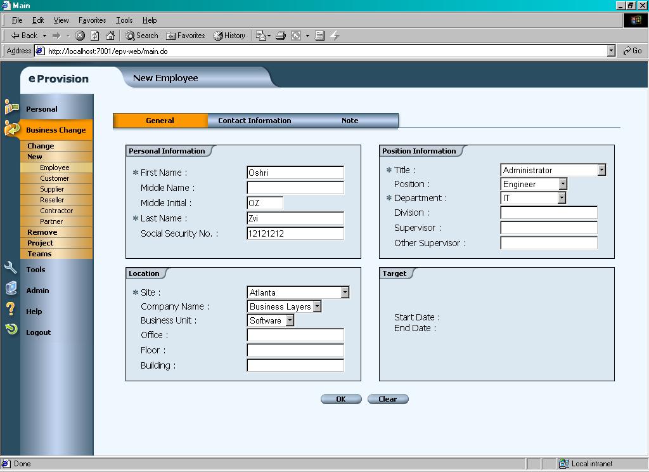Open the Department dropdown showing IT
This screenshot has height=472, width=649.
[562, 198]
